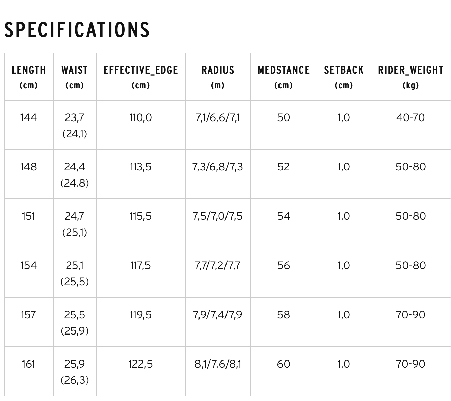Select radius value 8,1/7,6/8,1
This screenshot has height=401, width=451.
point(218,364)
